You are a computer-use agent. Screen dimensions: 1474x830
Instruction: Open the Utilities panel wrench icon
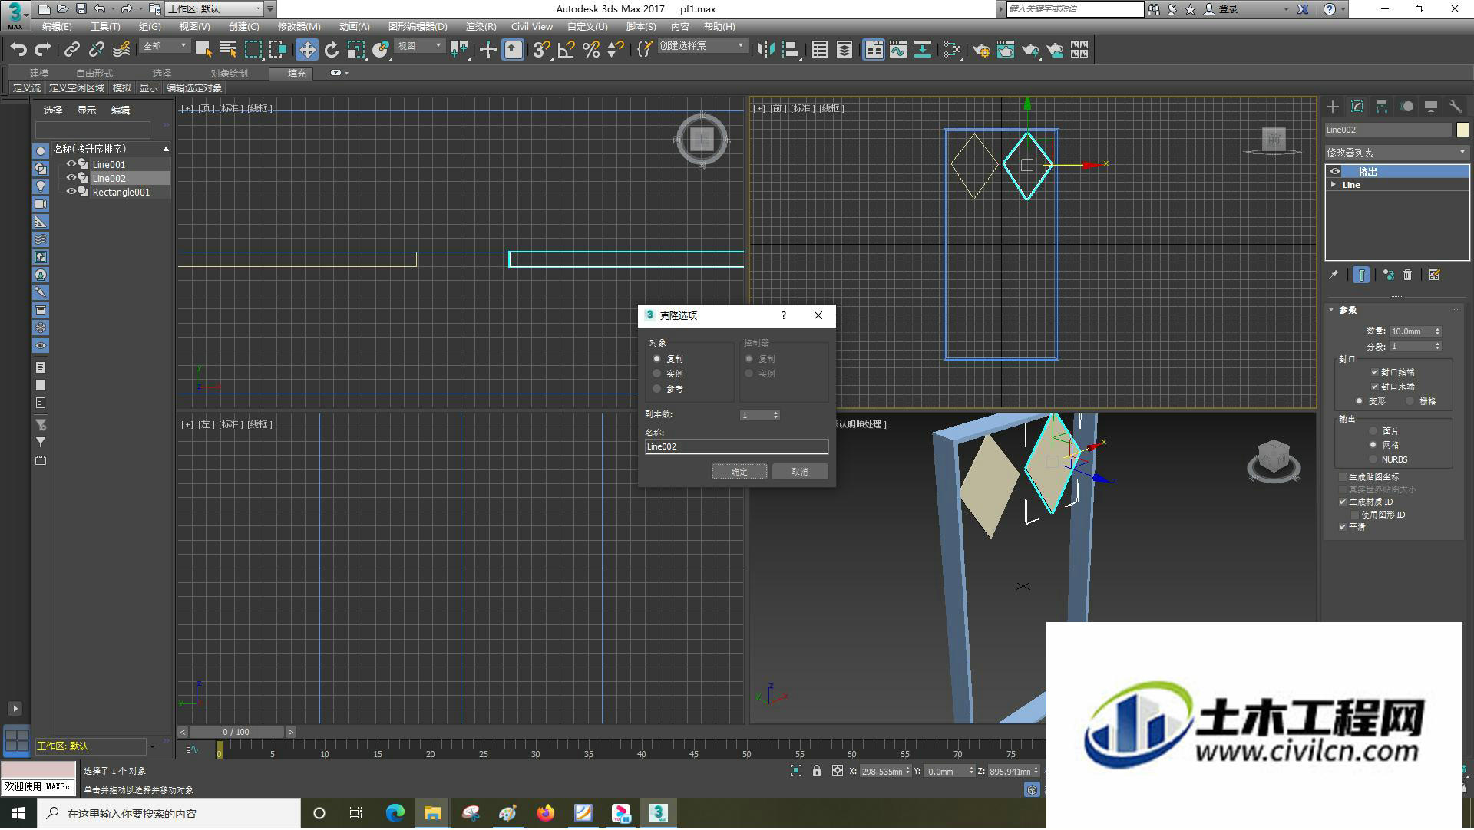coord(1456,107)
